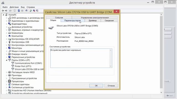Click the uninstall device toolbar icon with red X
Screen dimensions: 177x99
point(34,11)
